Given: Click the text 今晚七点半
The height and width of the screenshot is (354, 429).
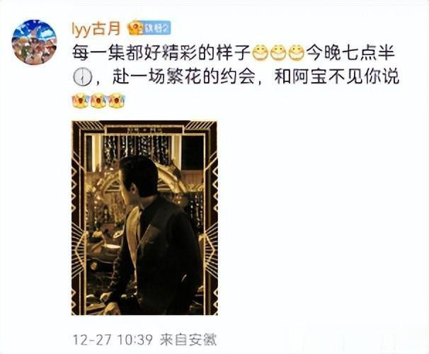Looking at the screenshot, I should (350, 53).
